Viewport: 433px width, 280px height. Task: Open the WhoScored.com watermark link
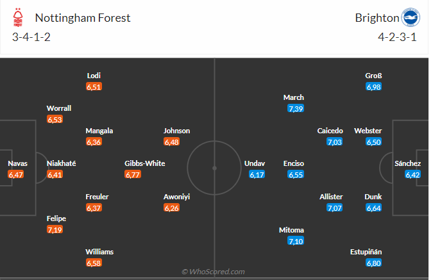[213, 272]
